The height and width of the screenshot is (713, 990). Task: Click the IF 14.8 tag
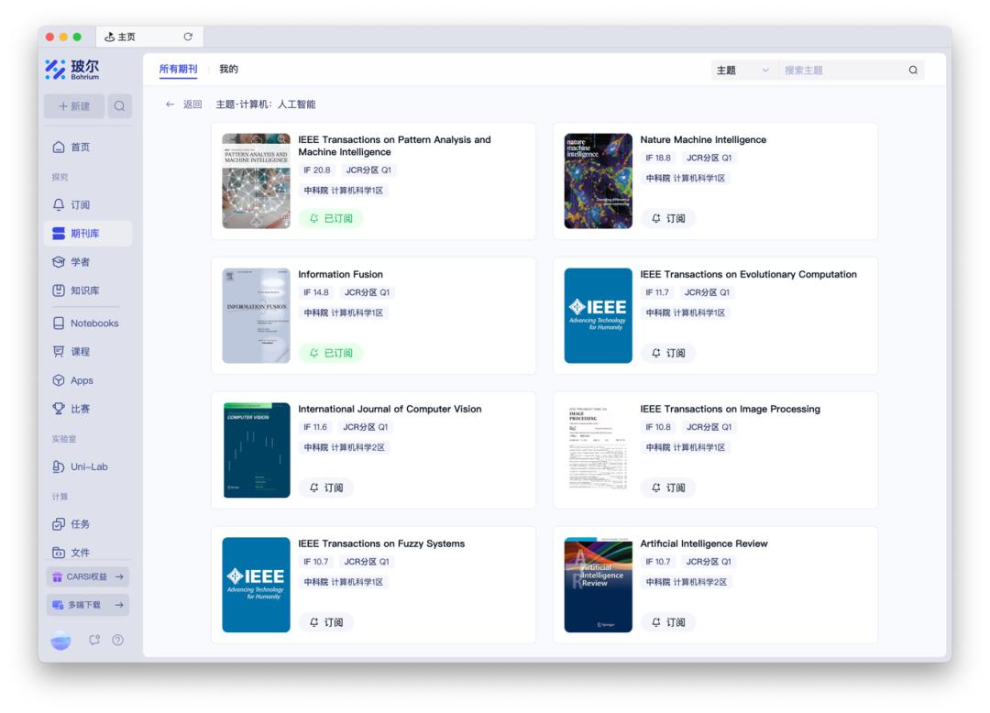(315, 292)
